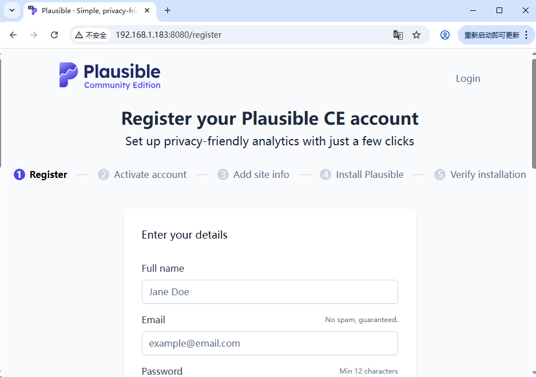Focus the Email input field
Image resolution: width=536 pixels, height=377 pixels.
point(269,343)
